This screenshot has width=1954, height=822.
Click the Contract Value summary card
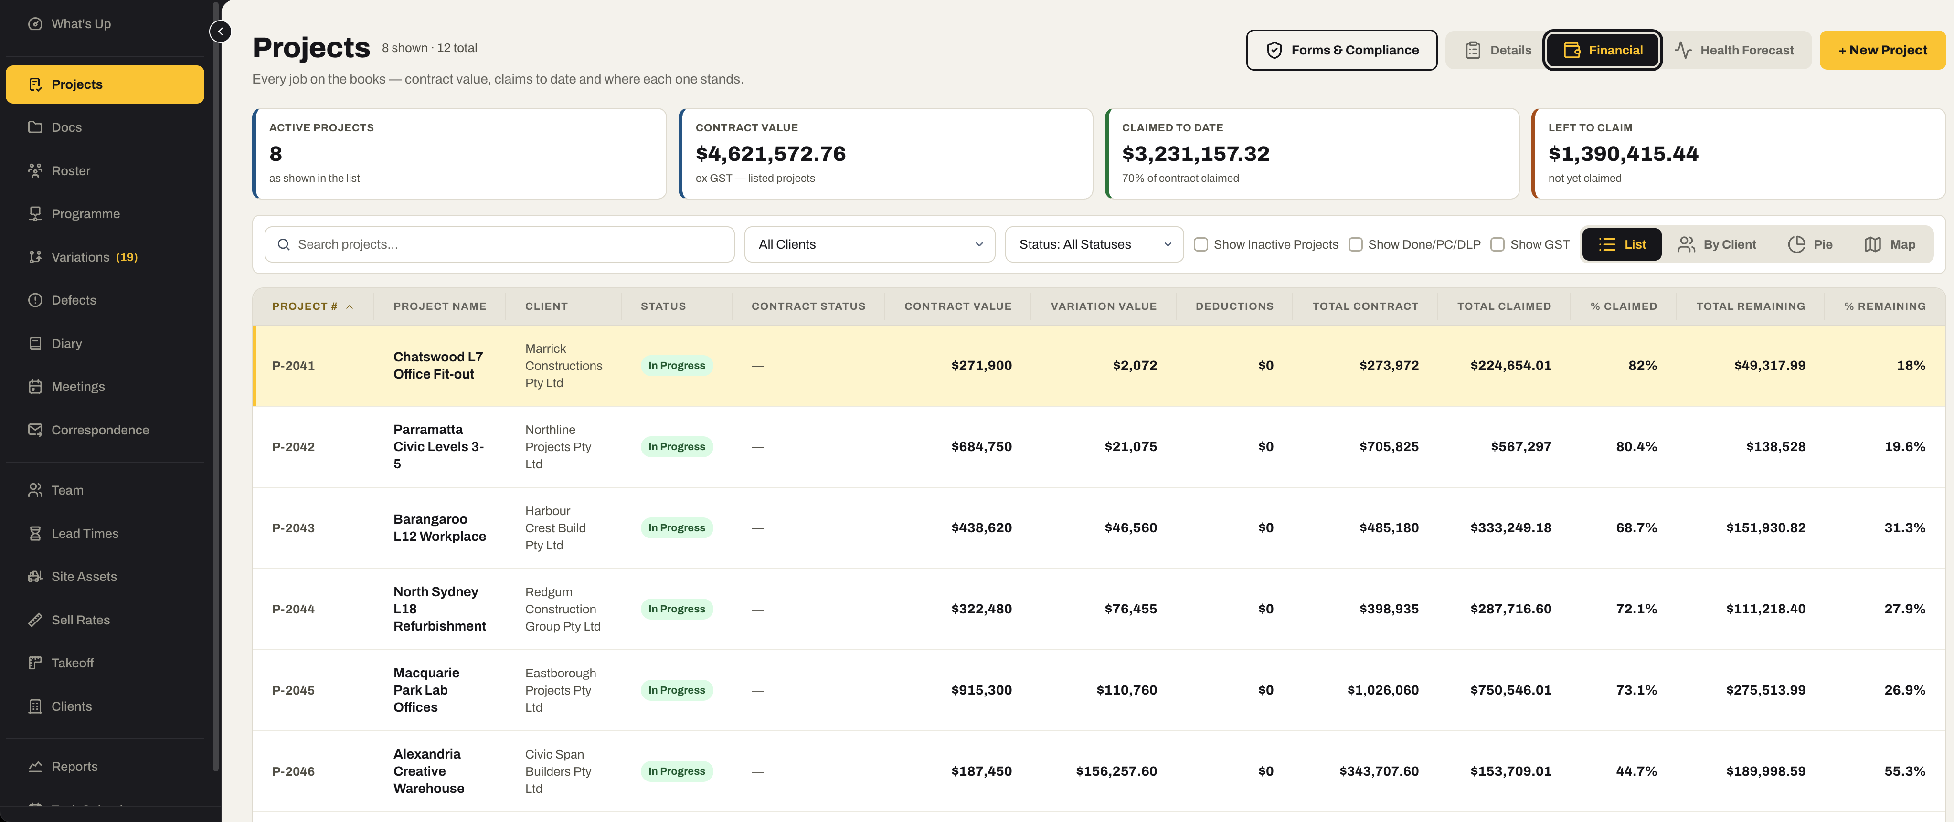coord(885,154)
